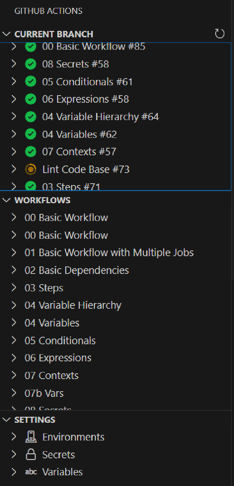Viewport: 234px width, 486px height.
Task: Expand the 02 Basic Dependencies workflow
Action: (14, 270)
